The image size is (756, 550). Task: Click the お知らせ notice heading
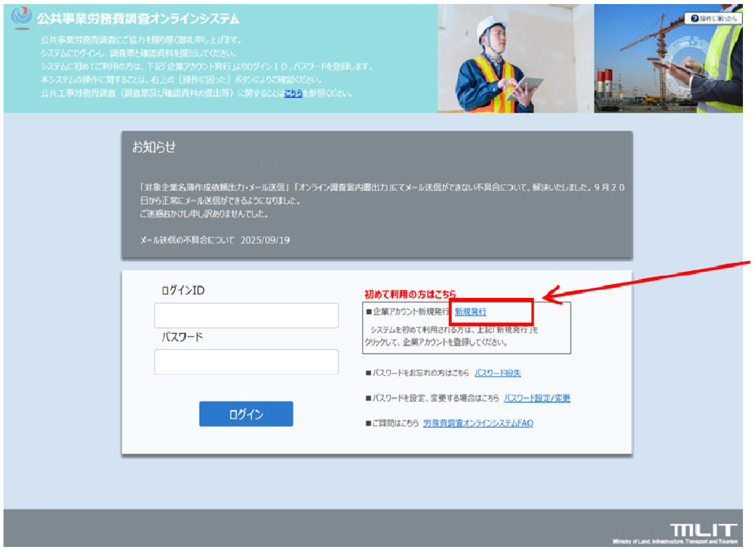point(154,147)
